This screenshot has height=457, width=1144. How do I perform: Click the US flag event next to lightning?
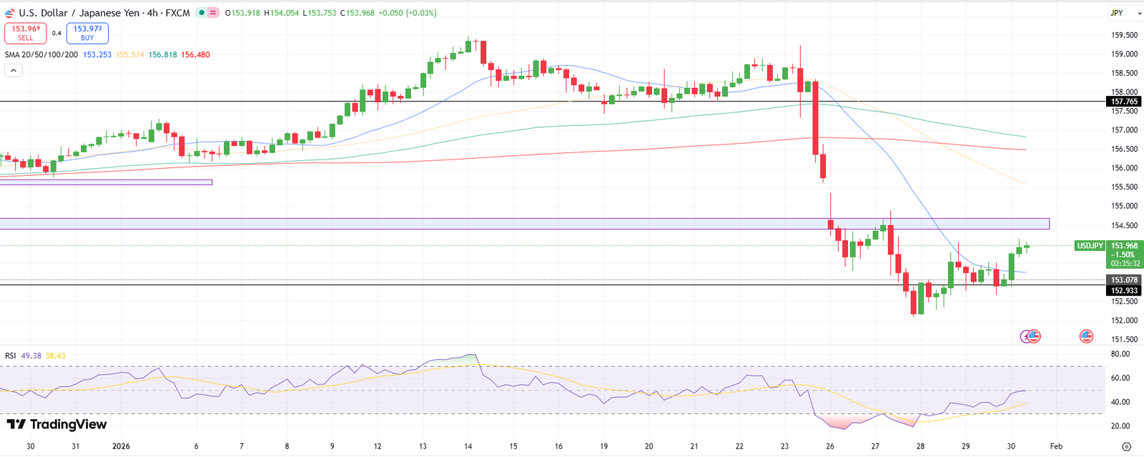coord(1034,336)
